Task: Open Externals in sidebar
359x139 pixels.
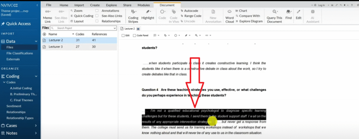Action: [x=13, y=59]
